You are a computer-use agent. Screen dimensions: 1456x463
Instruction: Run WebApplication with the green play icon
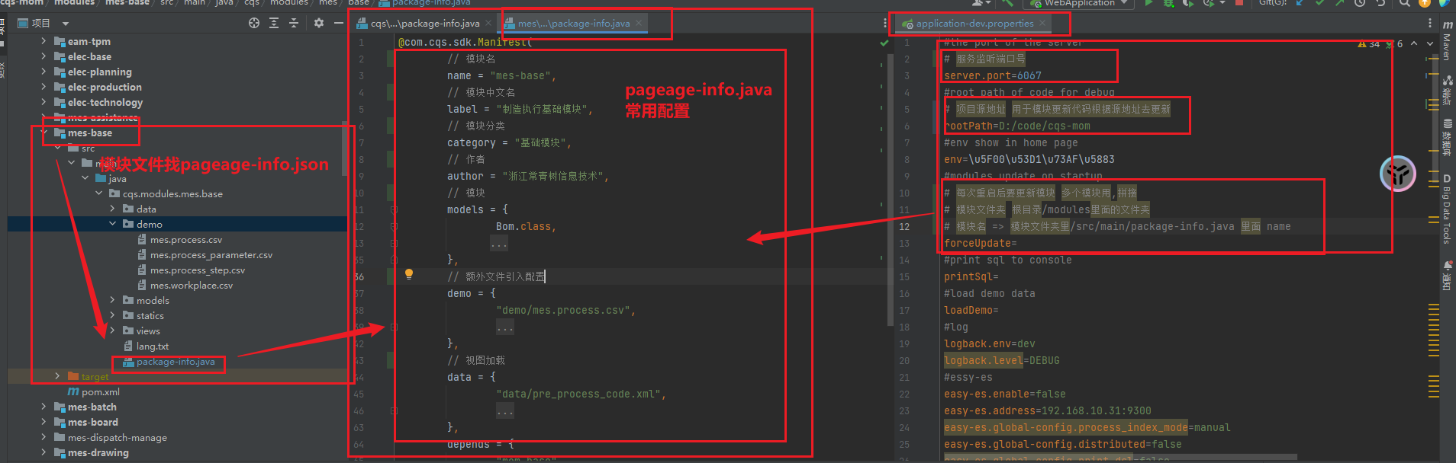coord(1148,3)
